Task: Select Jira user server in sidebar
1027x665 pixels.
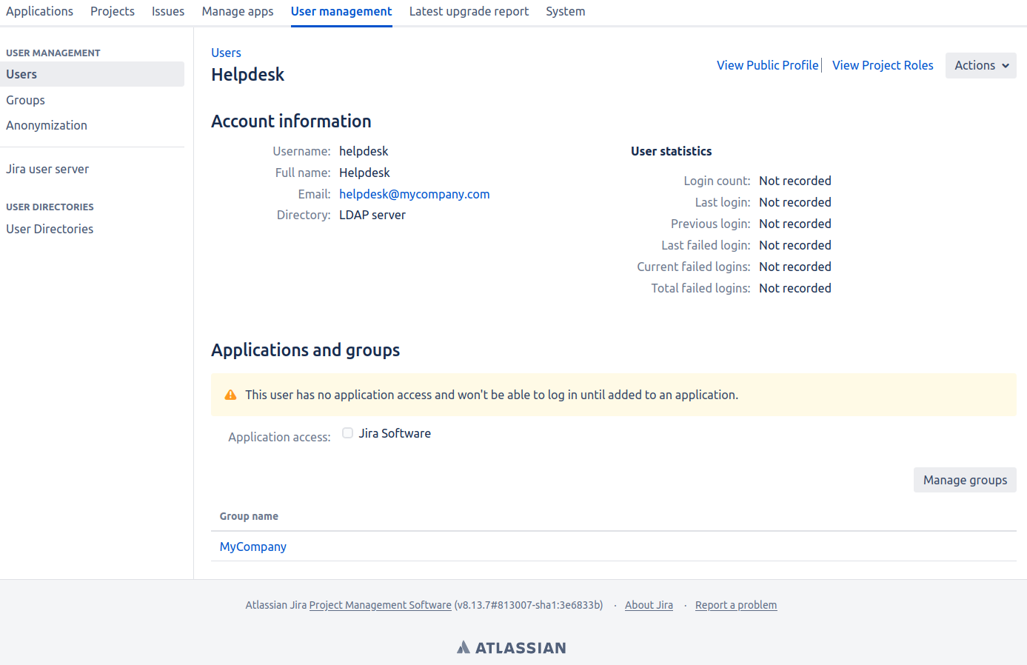Action: pos(47,169)
